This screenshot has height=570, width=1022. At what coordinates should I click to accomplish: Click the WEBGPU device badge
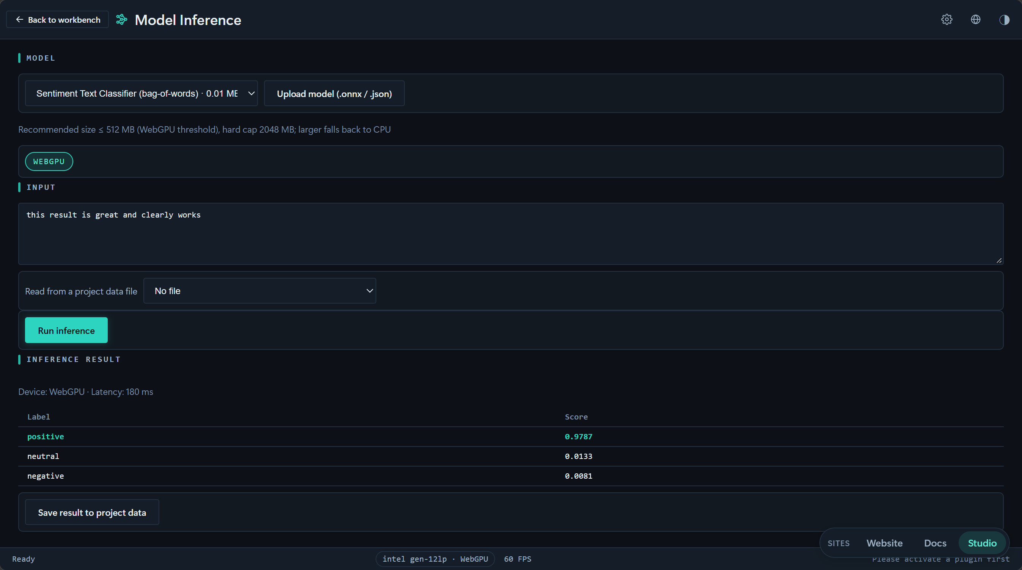click(x=49, y=161)
